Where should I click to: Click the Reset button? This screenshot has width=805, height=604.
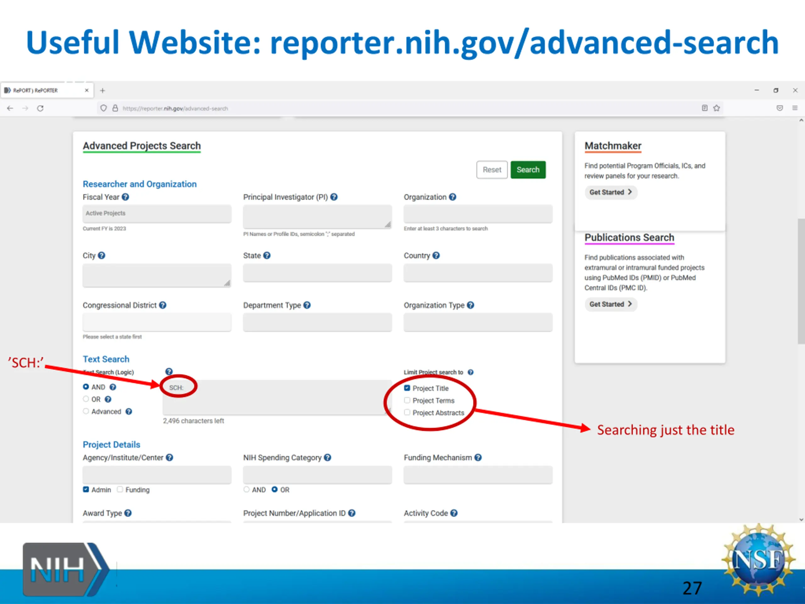pos(492,170)
